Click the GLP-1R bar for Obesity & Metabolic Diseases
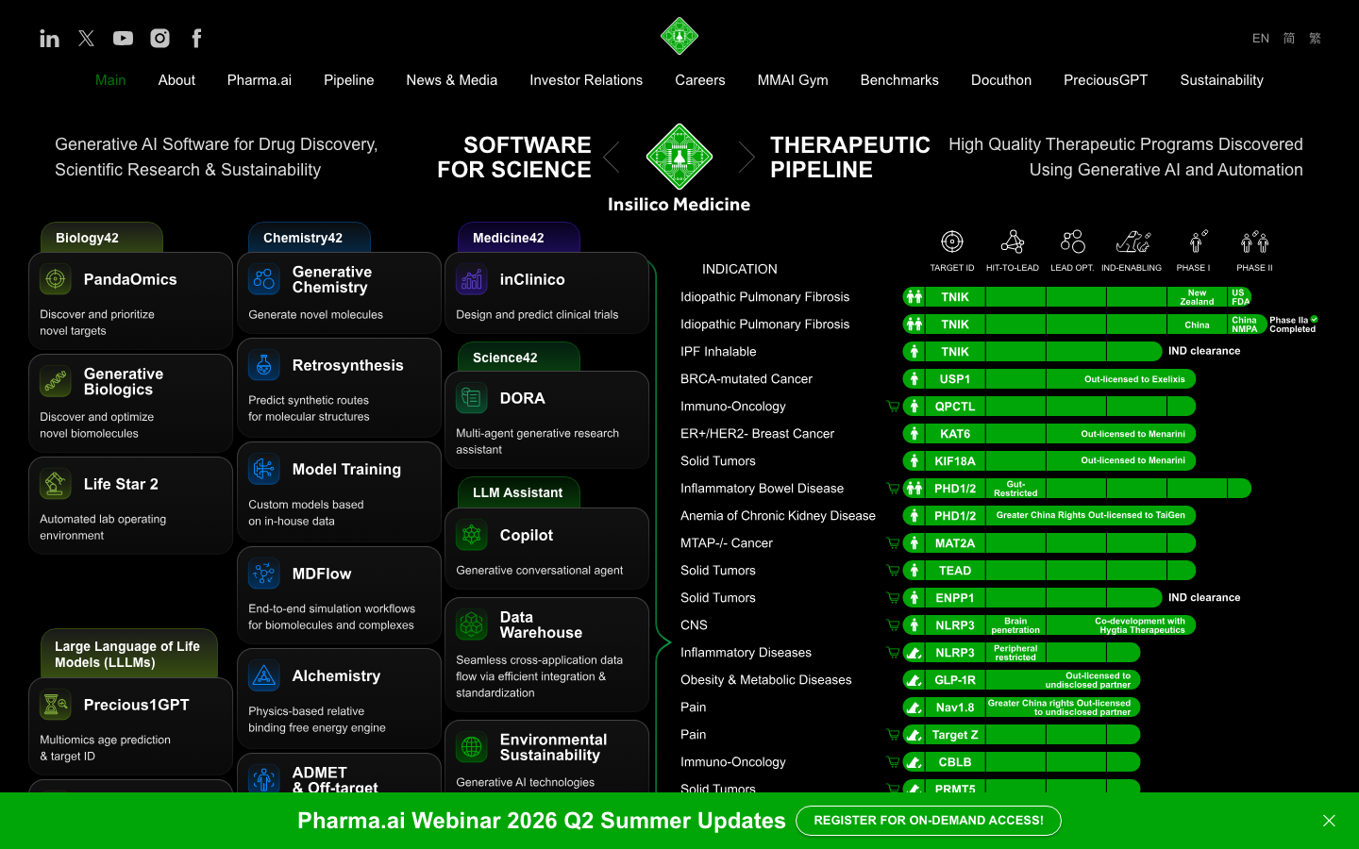This screenshot has height=849, width=1359. (x=1022, y=680)
